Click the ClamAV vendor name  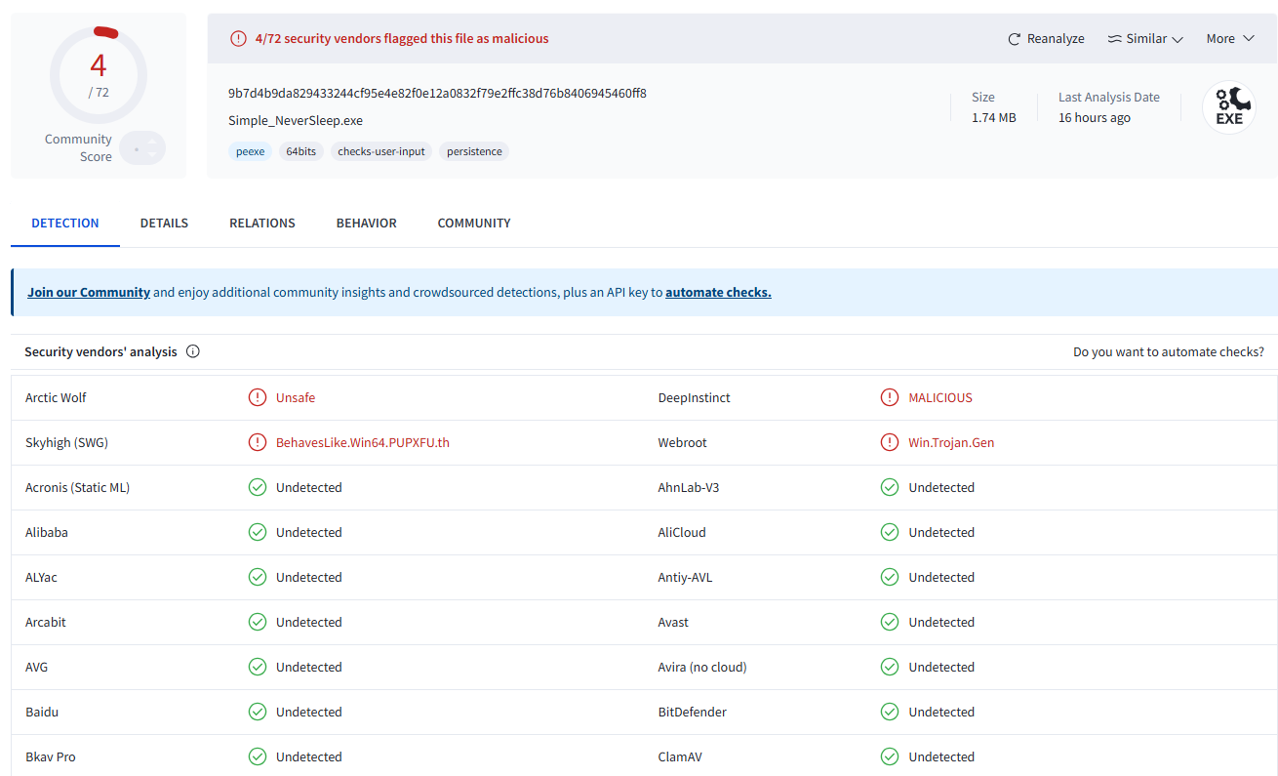coord(680,756)
